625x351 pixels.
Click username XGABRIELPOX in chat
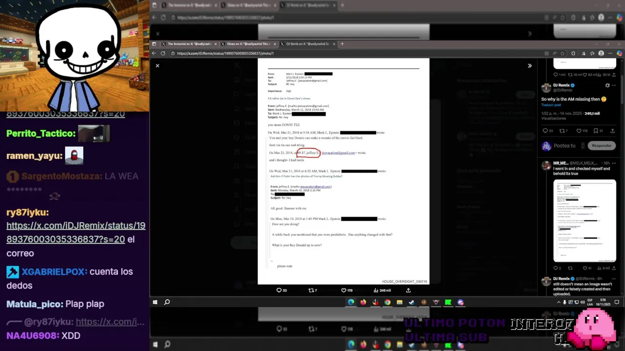54,272
